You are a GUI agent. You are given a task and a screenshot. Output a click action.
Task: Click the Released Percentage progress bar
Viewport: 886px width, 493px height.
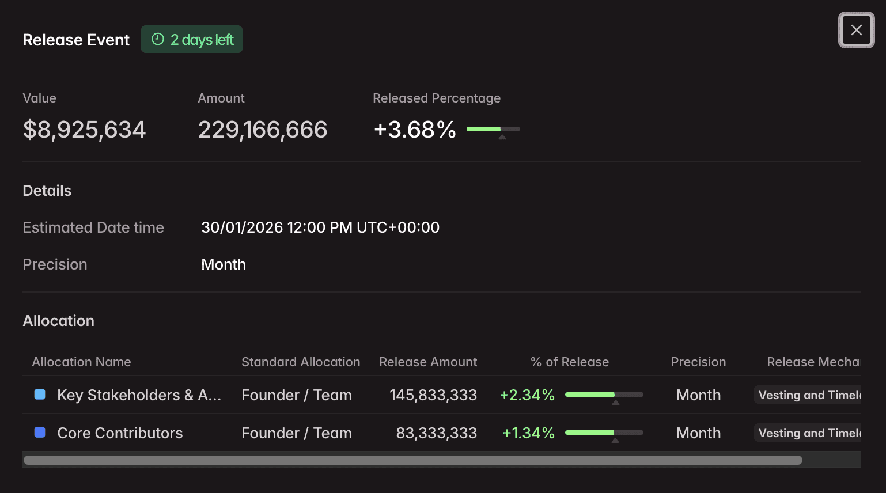coord(493,129)
